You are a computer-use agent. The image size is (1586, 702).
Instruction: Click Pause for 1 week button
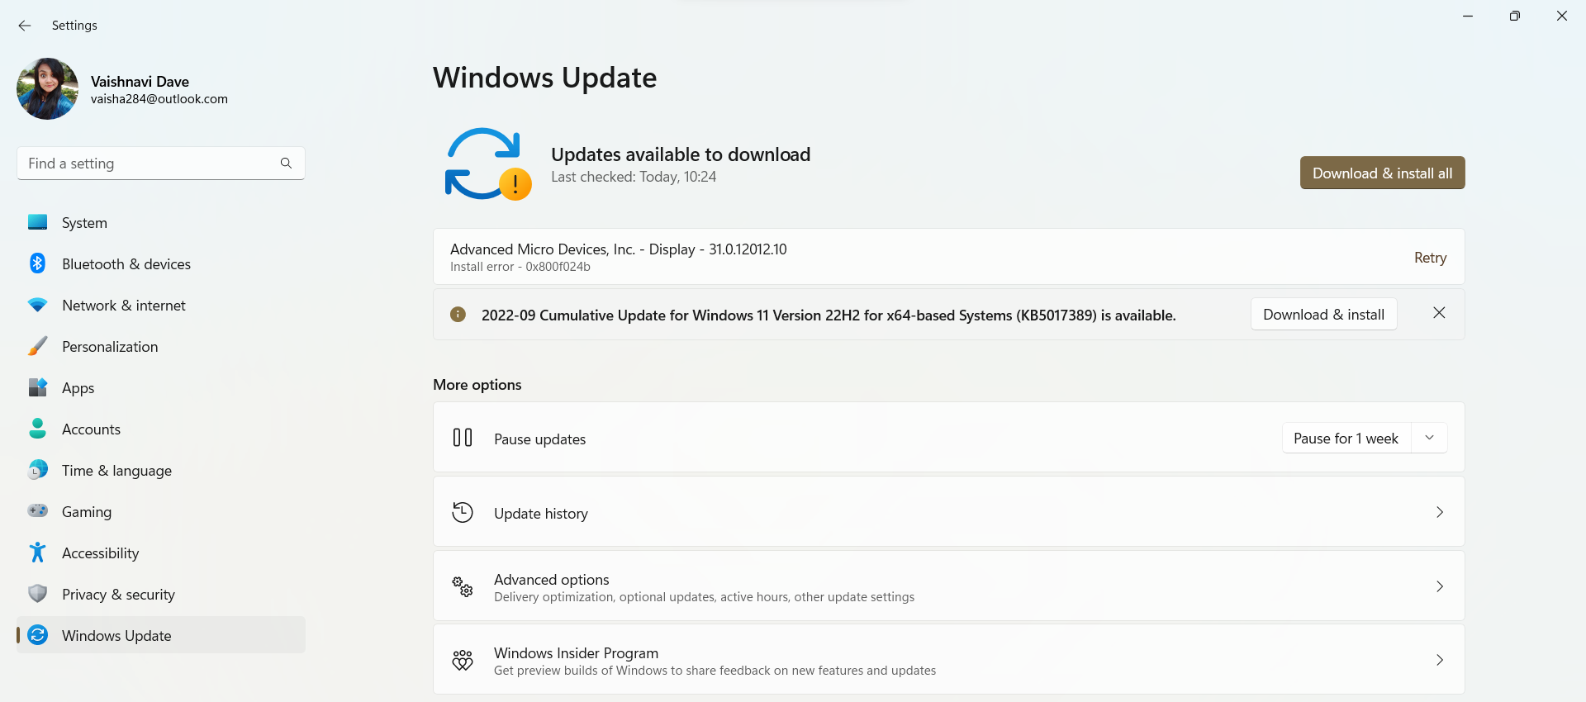pos(1346,439)
